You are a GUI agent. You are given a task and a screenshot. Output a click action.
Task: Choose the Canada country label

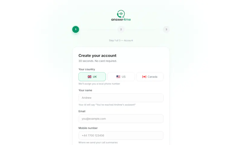(152, 77)
